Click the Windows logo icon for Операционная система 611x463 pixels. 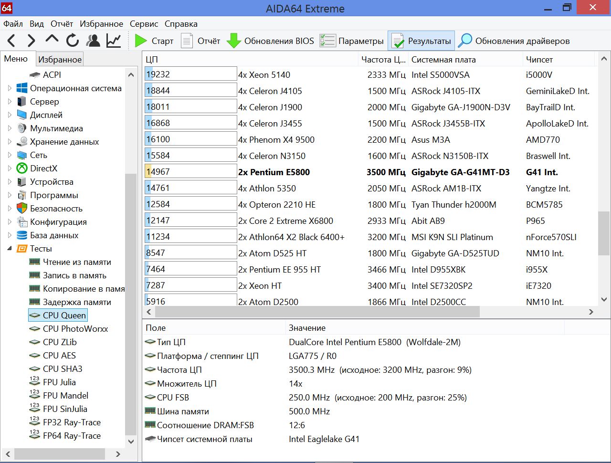click(22, 88)
